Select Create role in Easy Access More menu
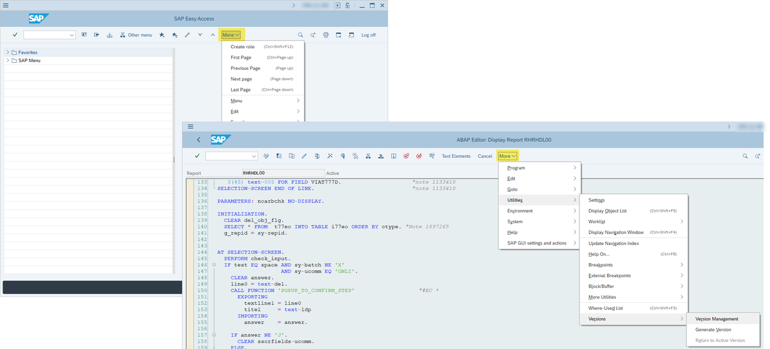 point(262,47)
